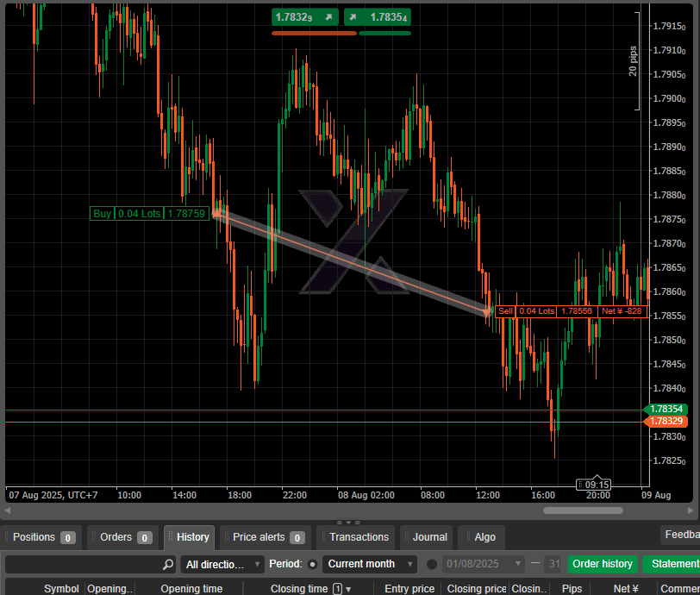Switch to the Positions tab
This screenshot has width=700, height=595.
[x=41, y=537]
